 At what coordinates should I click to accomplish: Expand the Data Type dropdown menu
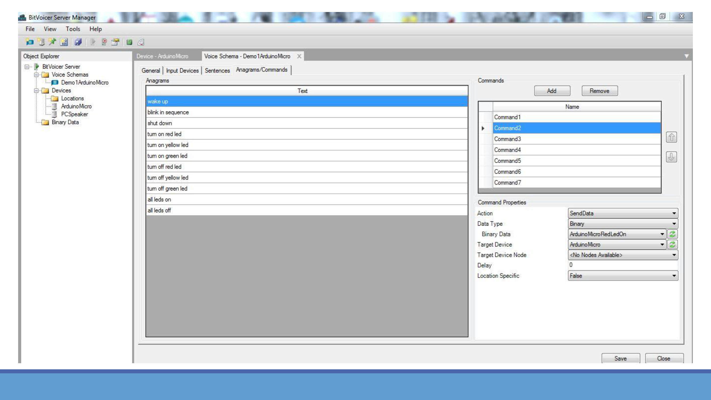[x=674, y=224]
